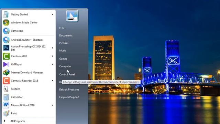Click the All Programs arrow
This screenshot has height=124, width=220.
[4, 121]
